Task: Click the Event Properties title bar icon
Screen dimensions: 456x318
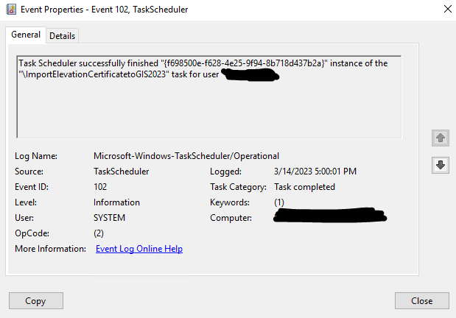Action: pos(11,10)
